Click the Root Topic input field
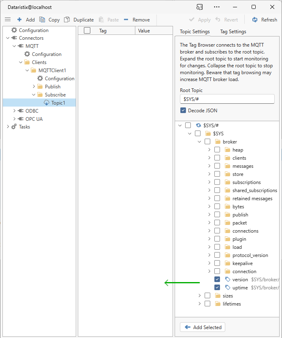Image resolution: width=282 pixels, height=338 pixels. click(227, 99)
